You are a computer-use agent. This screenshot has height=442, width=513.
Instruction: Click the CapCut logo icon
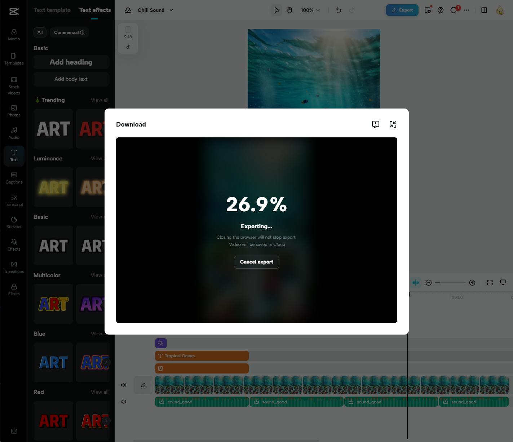[x=14, y=11]
